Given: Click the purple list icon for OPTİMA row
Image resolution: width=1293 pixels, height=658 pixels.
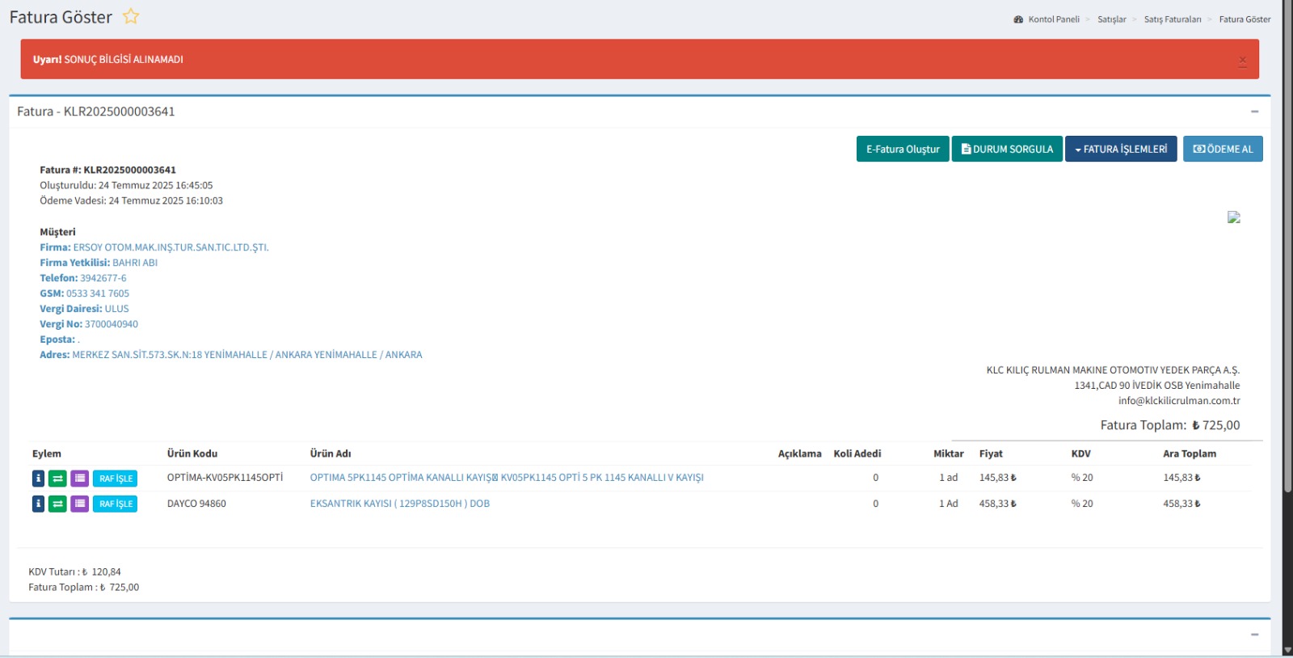Looking at the screenshot, I should 79,479.
